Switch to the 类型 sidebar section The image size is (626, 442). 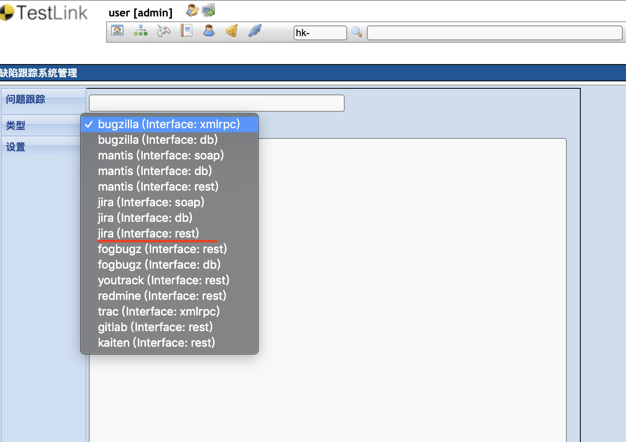point(15,125)
